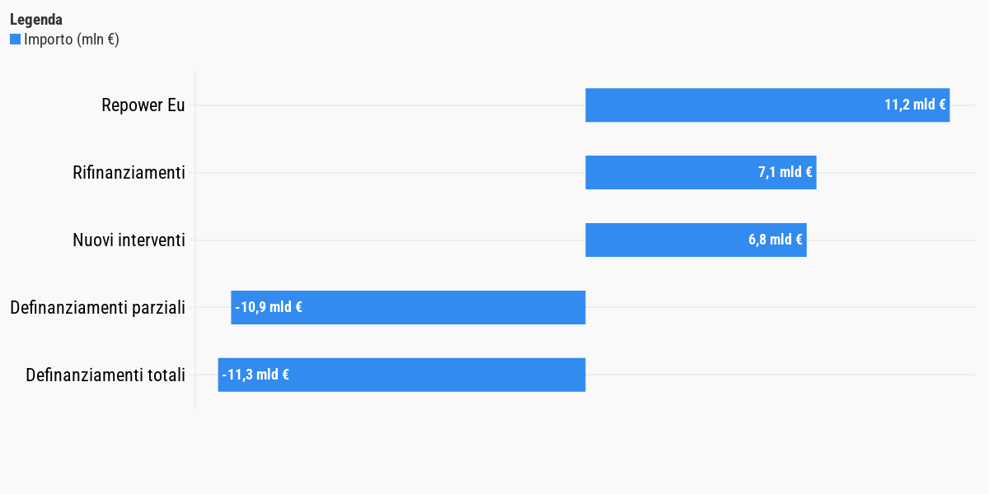
Task: Select the Rifinanziamenti axis label
Action: coord(129,173)
